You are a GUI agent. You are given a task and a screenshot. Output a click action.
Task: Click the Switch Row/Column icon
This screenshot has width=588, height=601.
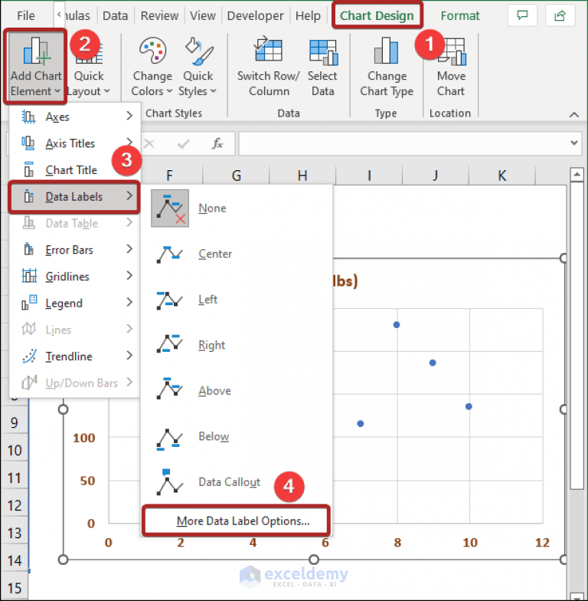coord(269,51)
